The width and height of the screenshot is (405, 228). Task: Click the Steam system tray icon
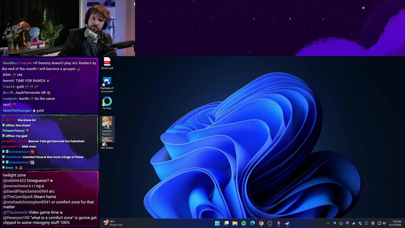click(353, 223)
